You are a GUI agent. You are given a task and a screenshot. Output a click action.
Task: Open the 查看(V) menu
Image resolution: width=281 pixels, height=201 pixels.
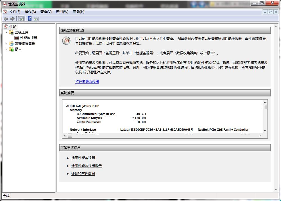pyautogui.click(x=46, y=12)
